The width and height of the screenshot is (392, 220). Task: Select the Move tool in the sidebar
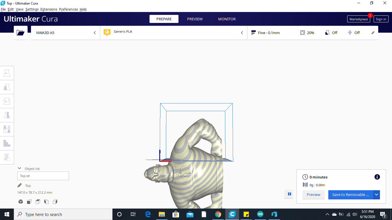click(x=7, y=73)
